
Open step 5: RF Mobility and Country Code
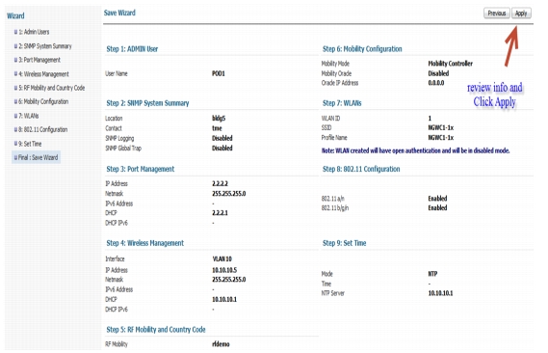pos(52,88)
